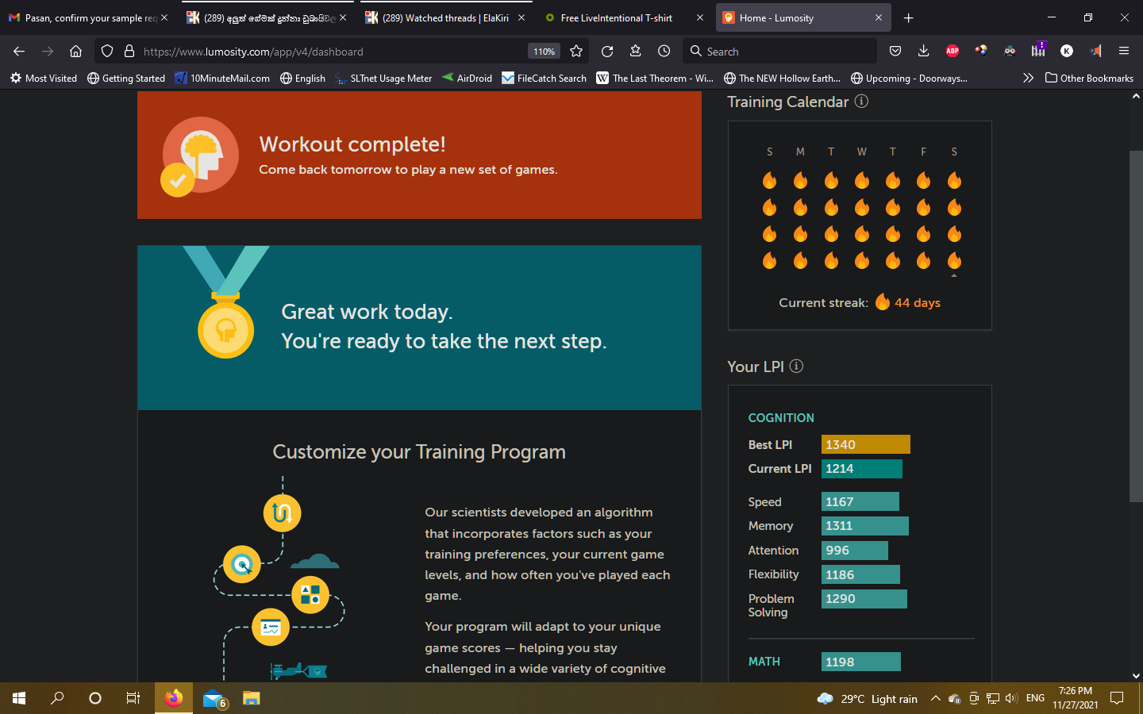Open the taskbar volume speaker icon

(x=1010, y=698)
